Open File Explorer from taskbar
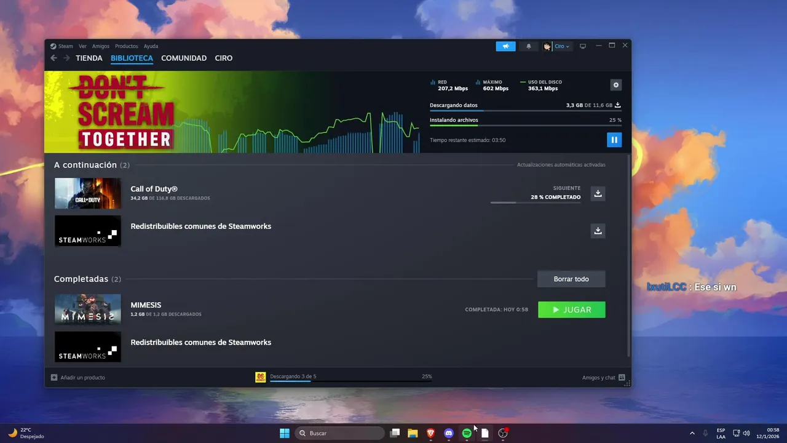787x443 pixels. click(x=413, y=433)
